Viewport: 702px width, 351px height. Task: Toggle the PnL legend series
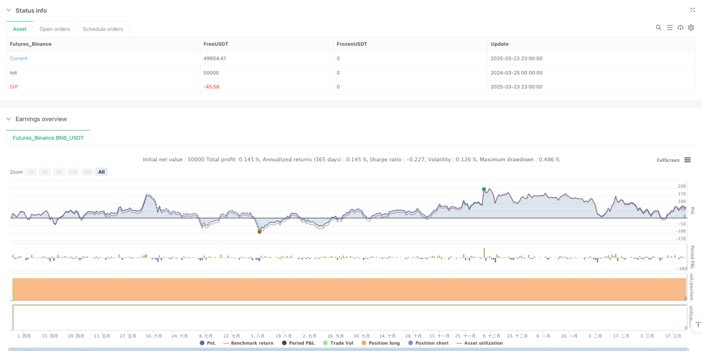pyautogui.click(x=207, y=343)
